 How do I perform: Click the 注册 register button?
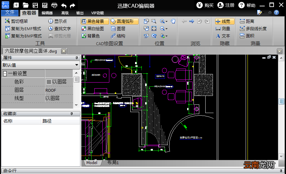pyautogui.click(x=226, y=5)
